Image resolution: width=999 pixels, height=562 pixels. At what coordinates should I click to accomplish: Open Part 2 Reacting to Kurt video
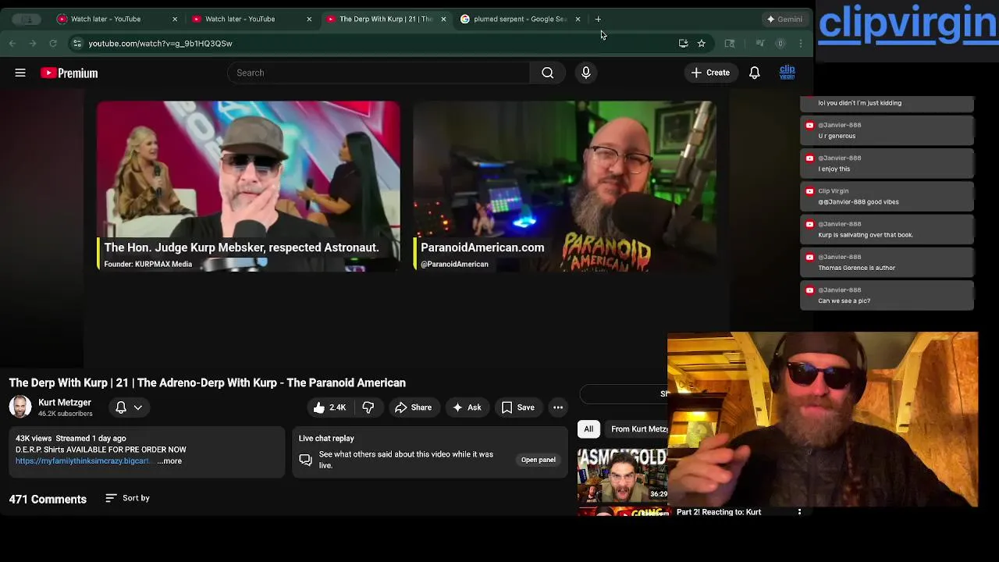pos(719,512)
